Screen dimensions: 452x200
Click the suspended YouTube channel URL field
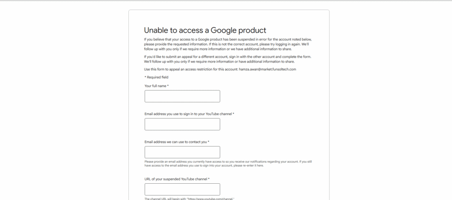click(182, 189)
